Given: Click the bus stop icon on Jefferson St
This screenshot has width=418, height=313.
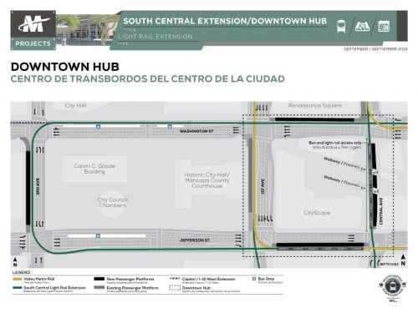Looking at the screenshot, I should click(x=98, y=236).
